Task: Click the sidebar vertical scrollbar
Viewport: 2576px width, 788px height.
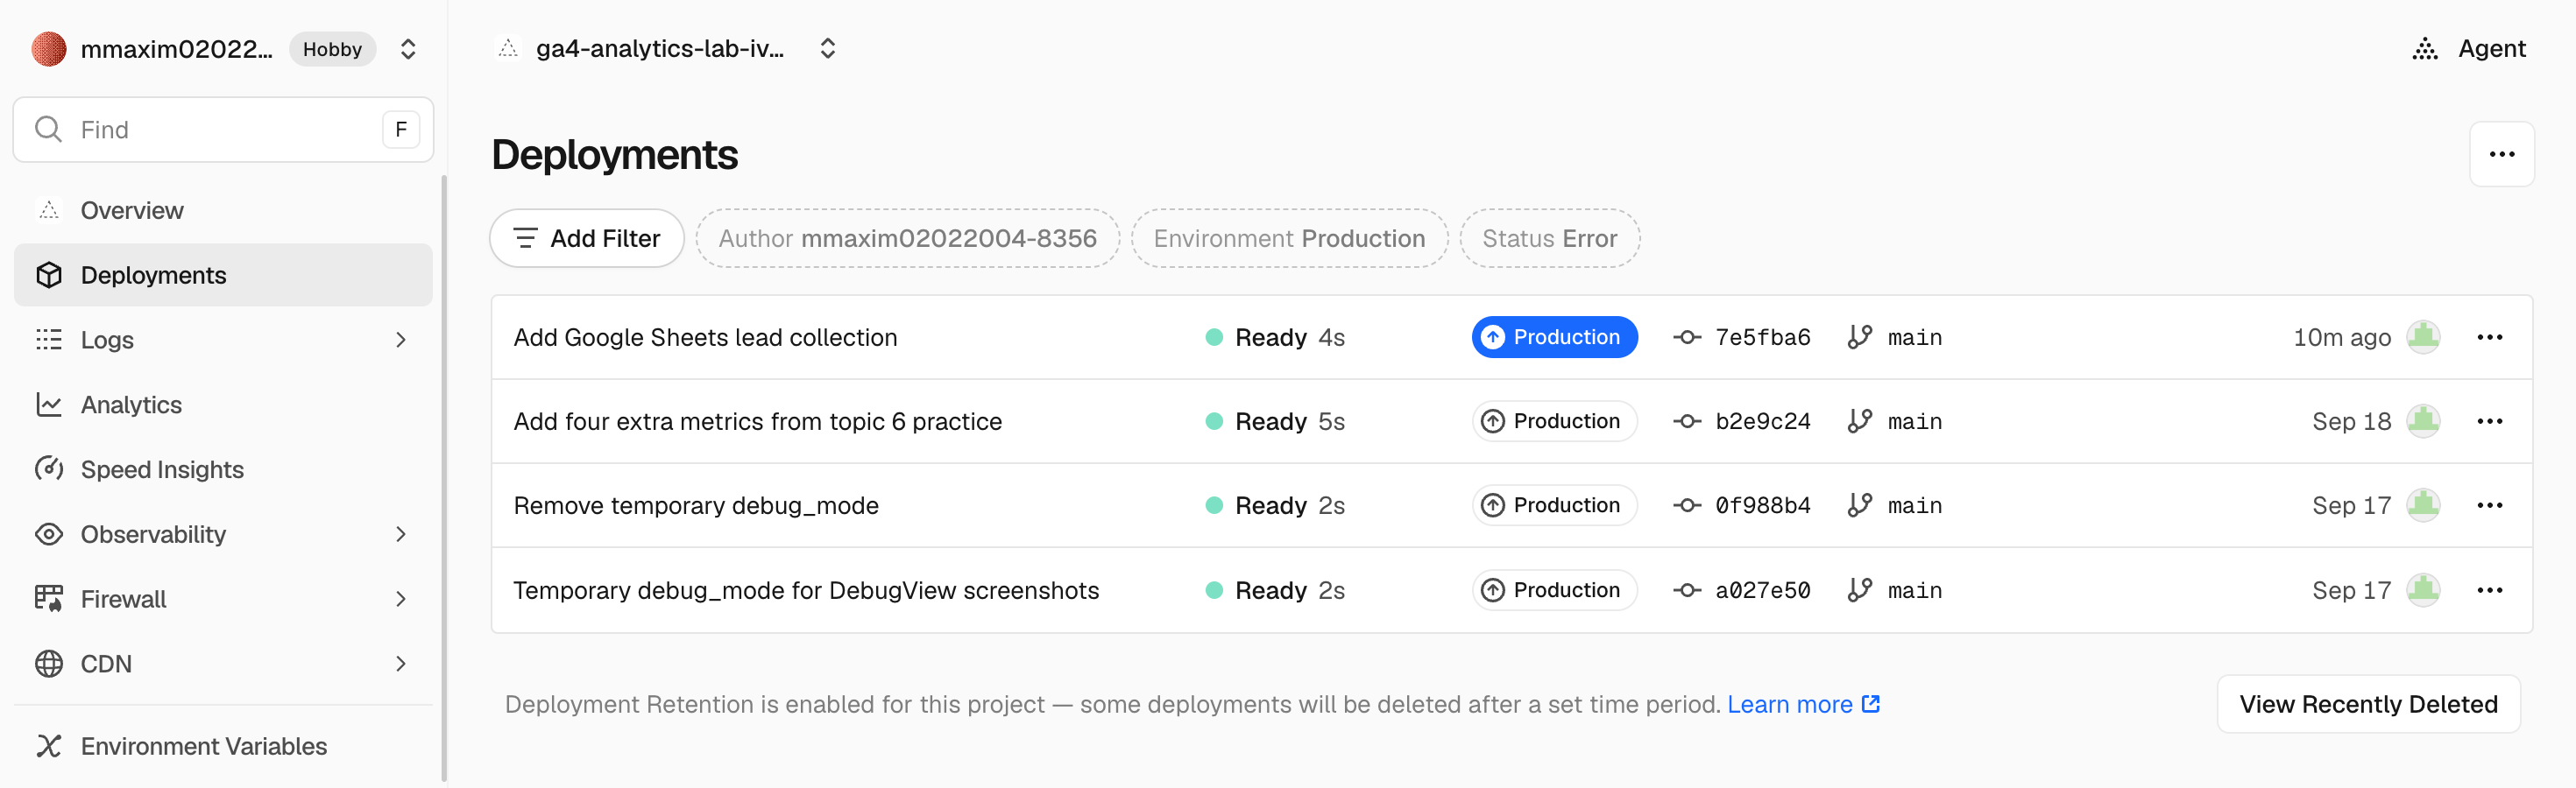Action: coord(443,480)
